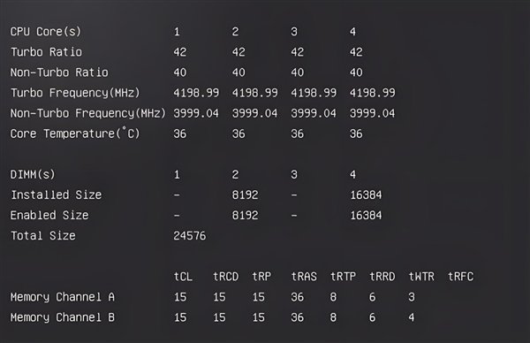This screenshot has height=343, width=530.
Task: Click the Memory Channel A label
Action: click(63, 297)
